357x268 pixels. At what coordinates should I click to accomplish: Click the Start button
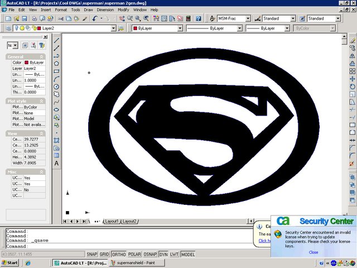click(x=10, y=263)
